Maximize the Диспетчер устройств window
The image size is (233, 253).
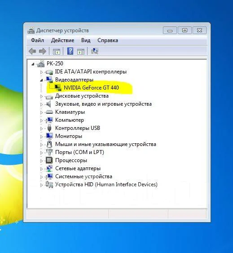coord(185,30)
